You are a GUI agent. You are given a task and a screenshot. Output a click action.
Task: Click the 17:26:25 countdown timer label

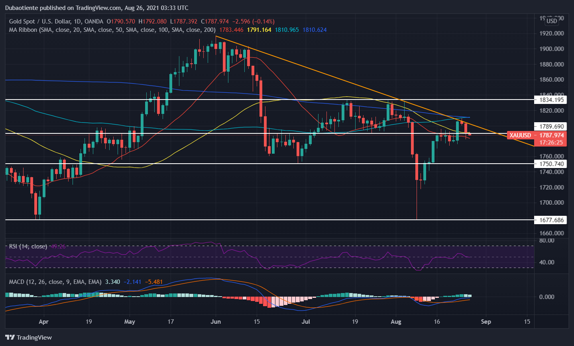[x=551, y=143]
